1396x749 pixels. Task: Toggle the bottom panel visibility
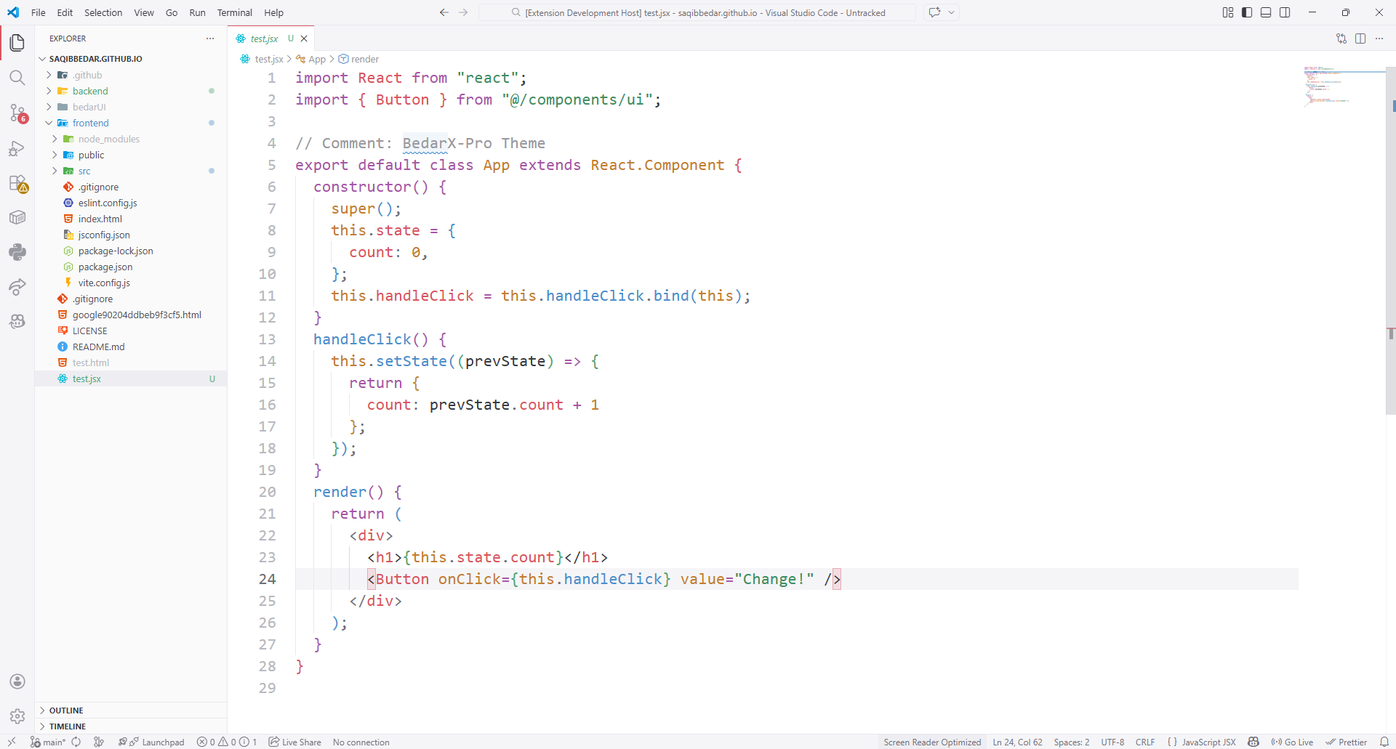pyautogui.click(x=1266, y=12)
